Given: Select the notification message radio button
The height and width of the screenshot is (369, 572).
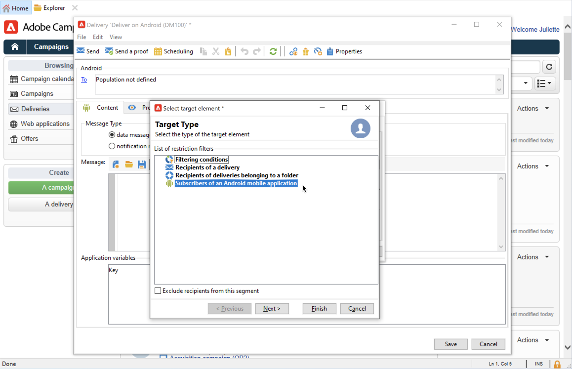Looking at the screenshot, I should (112, 146).
